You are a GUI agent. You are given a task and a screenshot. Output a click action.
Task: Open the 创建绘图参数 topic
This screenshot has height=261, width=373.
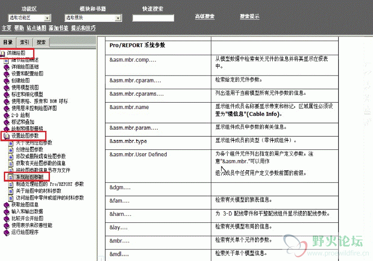30,149
